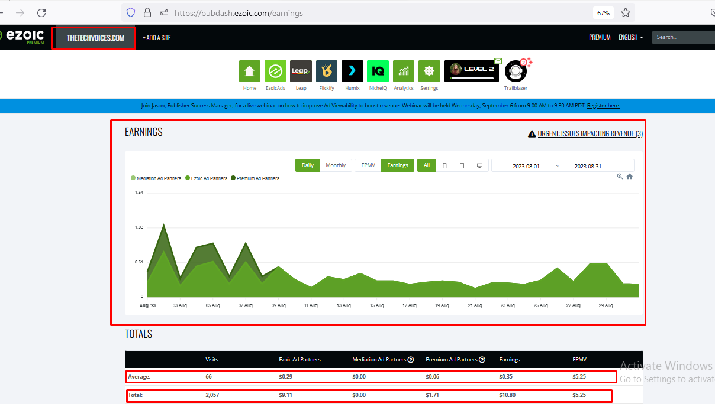This screenshot has width=715, height=404.
Task: Click the chart zoom magnifier icon
Action: pos(620,176)
